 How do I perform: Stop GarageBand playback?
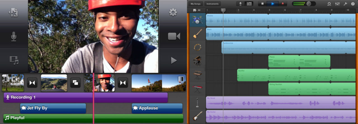click(262, 4)
